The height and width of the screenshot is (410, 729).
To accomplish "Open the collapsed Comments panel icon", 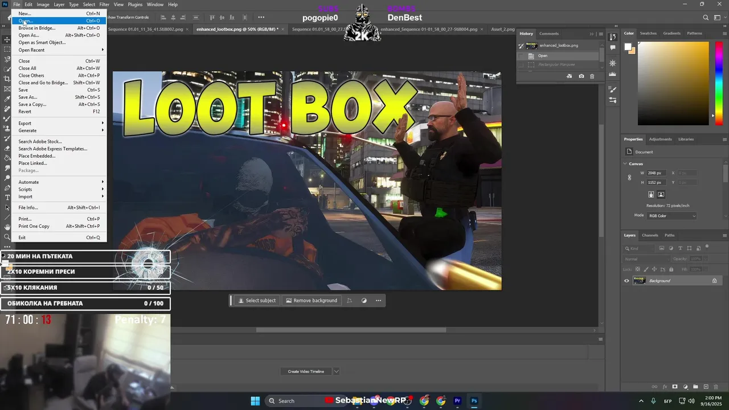I will 613,47.
